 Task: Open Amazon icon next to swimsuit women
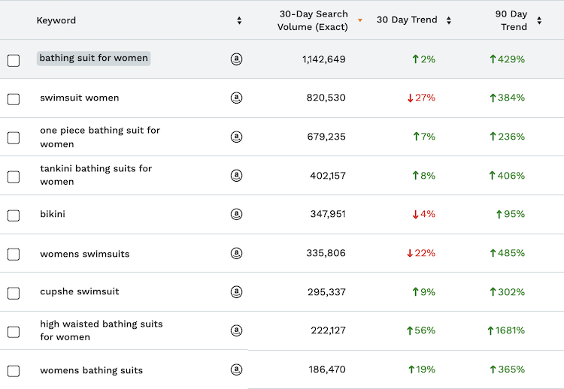pos(236,98)
